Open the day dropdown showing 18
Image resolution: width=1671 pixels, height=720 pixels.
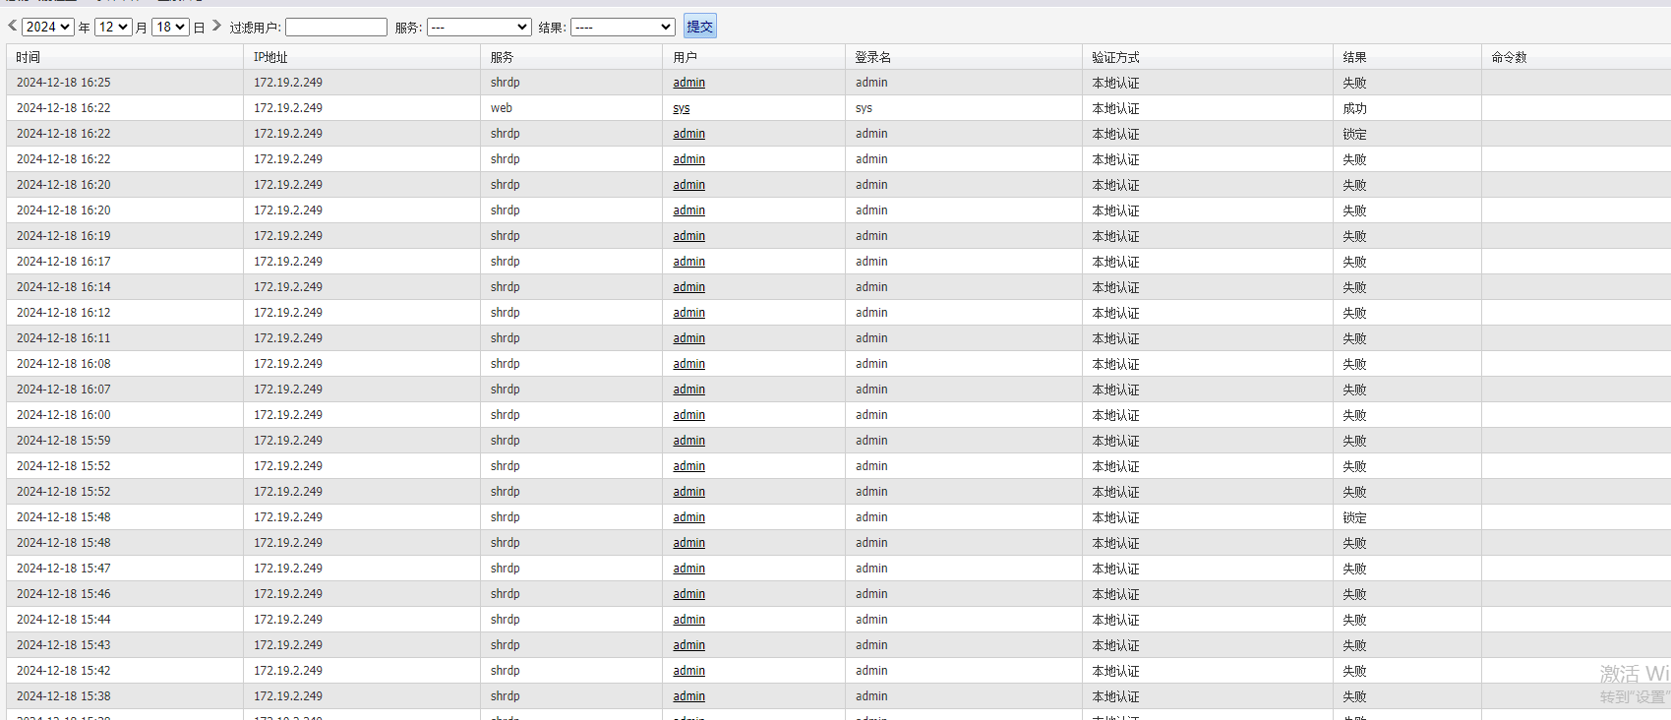(x=170, y=28)
